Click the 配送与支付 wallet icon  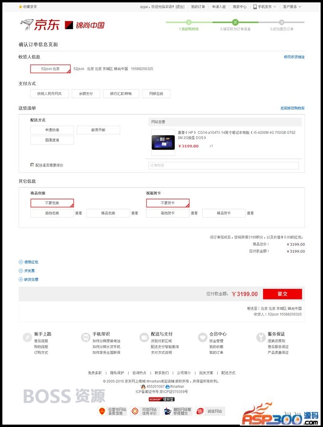tap(144, 338)
